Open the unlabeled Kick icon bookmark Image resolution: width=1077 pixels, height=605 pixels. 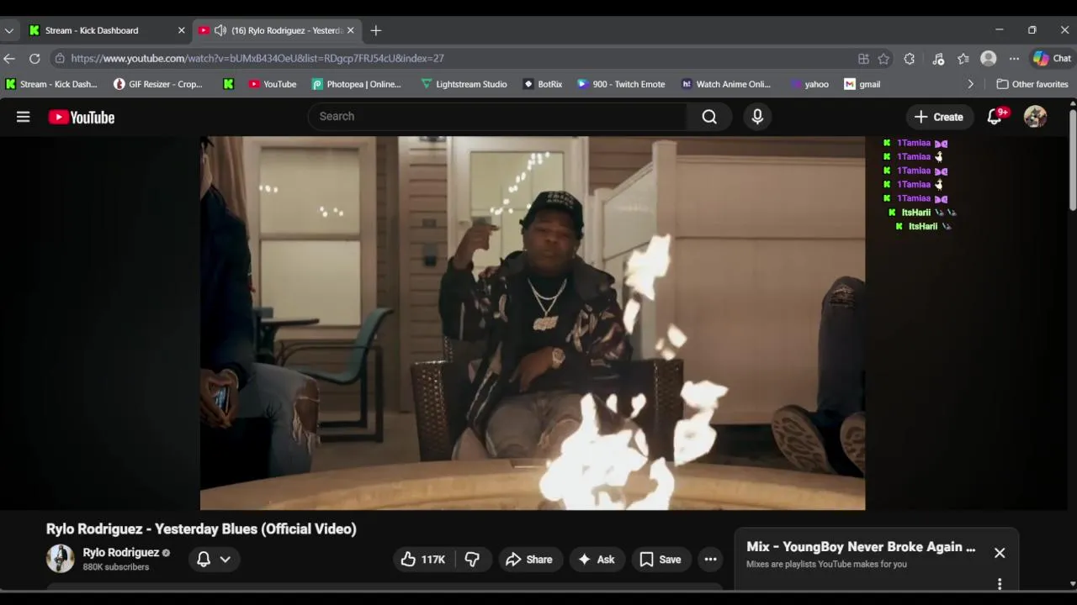(228, 84)
